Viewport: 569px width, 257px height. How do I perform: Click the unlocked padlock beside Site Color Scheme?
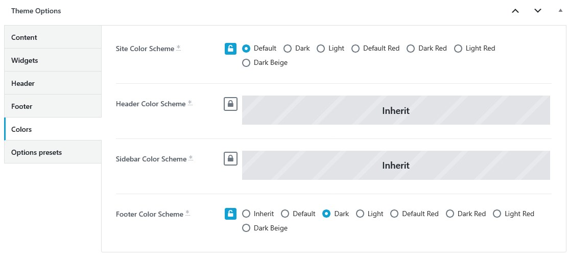[230, 48]
